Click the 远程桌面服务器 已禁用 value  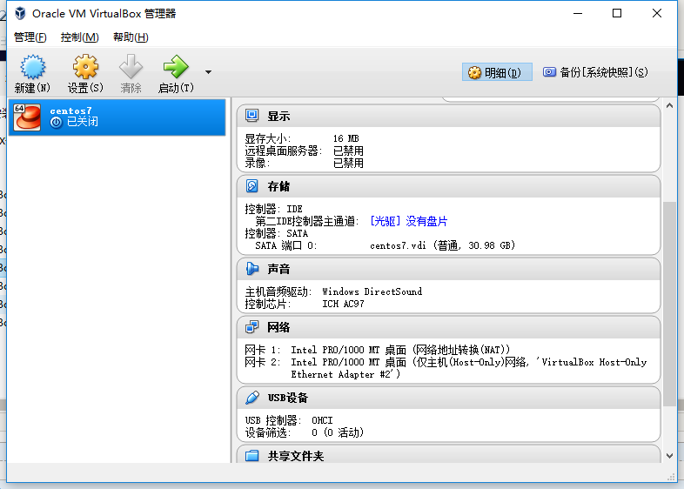(348, 151)
